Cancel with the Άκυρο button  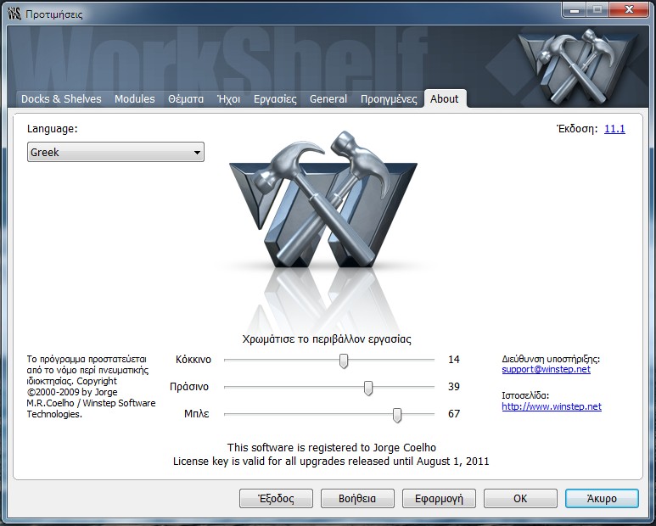(x=602, y=498)
